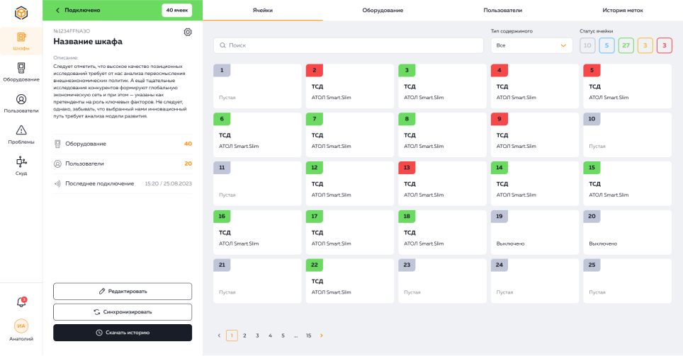This screenshot has width=683, height=356.
Task: Open the Скуд sidebar section
Action: coord(21,165)
